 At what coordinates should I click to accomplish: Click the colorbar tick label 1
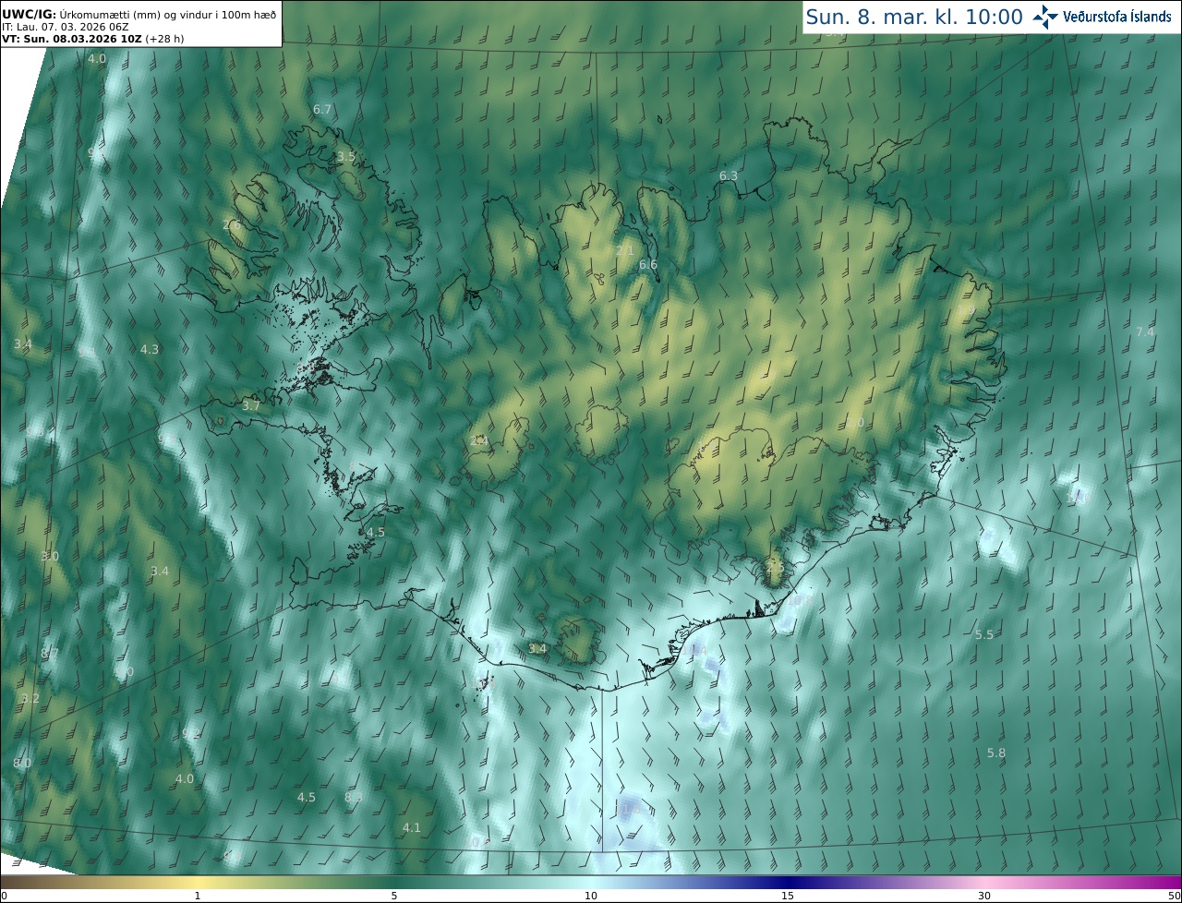pos(198,896)
